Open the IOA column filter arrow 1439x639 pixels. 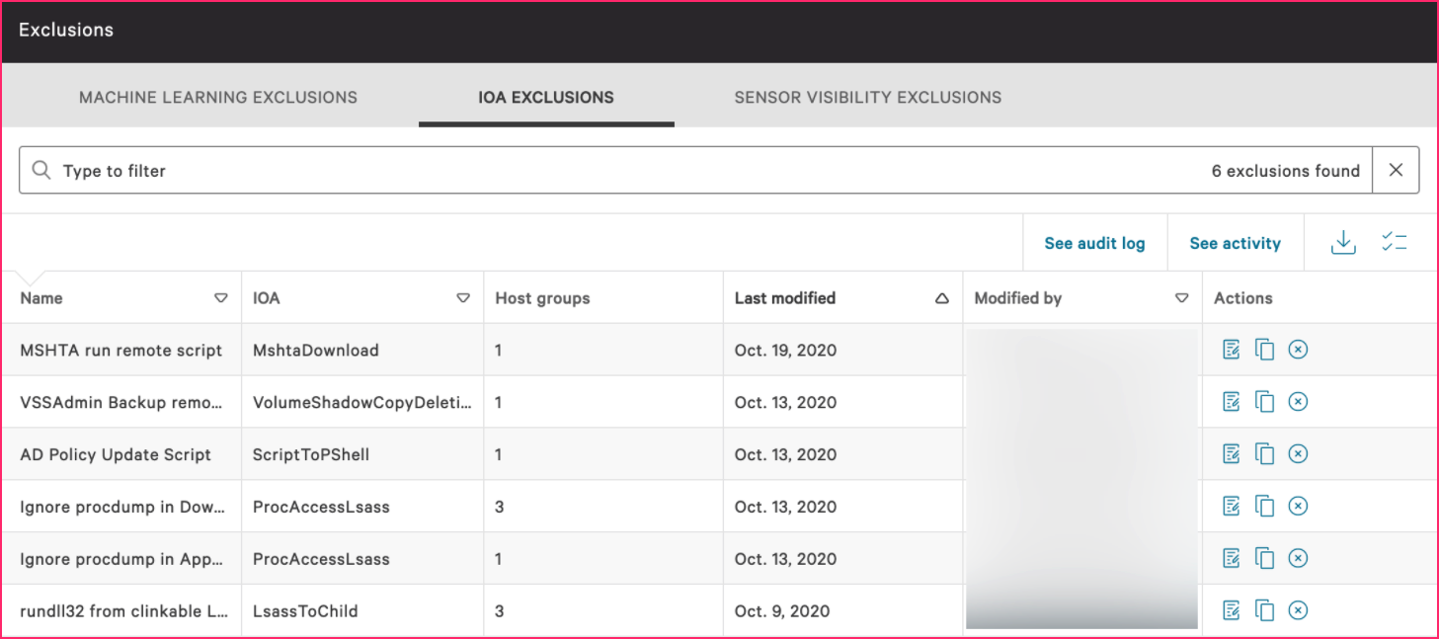[x=463, y=298]
